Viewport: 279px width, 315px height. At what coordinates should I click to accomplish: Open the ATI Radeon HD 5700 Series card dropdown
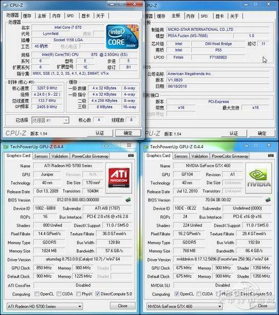pyautogui.click(x=45, y=307)
